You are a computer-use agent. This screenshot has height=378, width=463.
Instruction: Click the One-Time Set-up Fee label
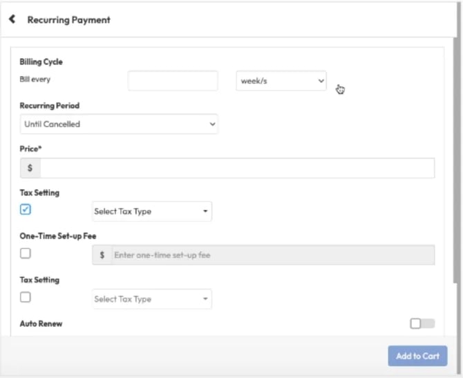(x=57, y=236)
